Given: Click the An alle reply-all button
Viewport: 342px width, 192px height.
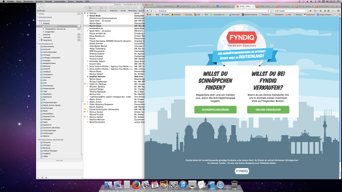Looking at the screenshot, I should point(123,8).
